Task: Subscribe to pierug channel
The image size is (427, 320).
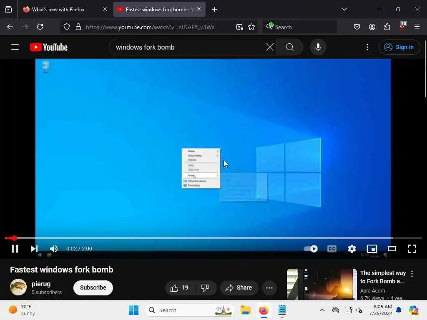Action: [x=93, y=288]
